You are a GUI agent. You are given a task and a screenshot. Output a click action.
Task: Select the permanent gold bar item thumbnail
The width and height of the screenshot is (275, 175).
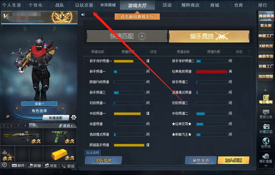click(x=60, y=154)
